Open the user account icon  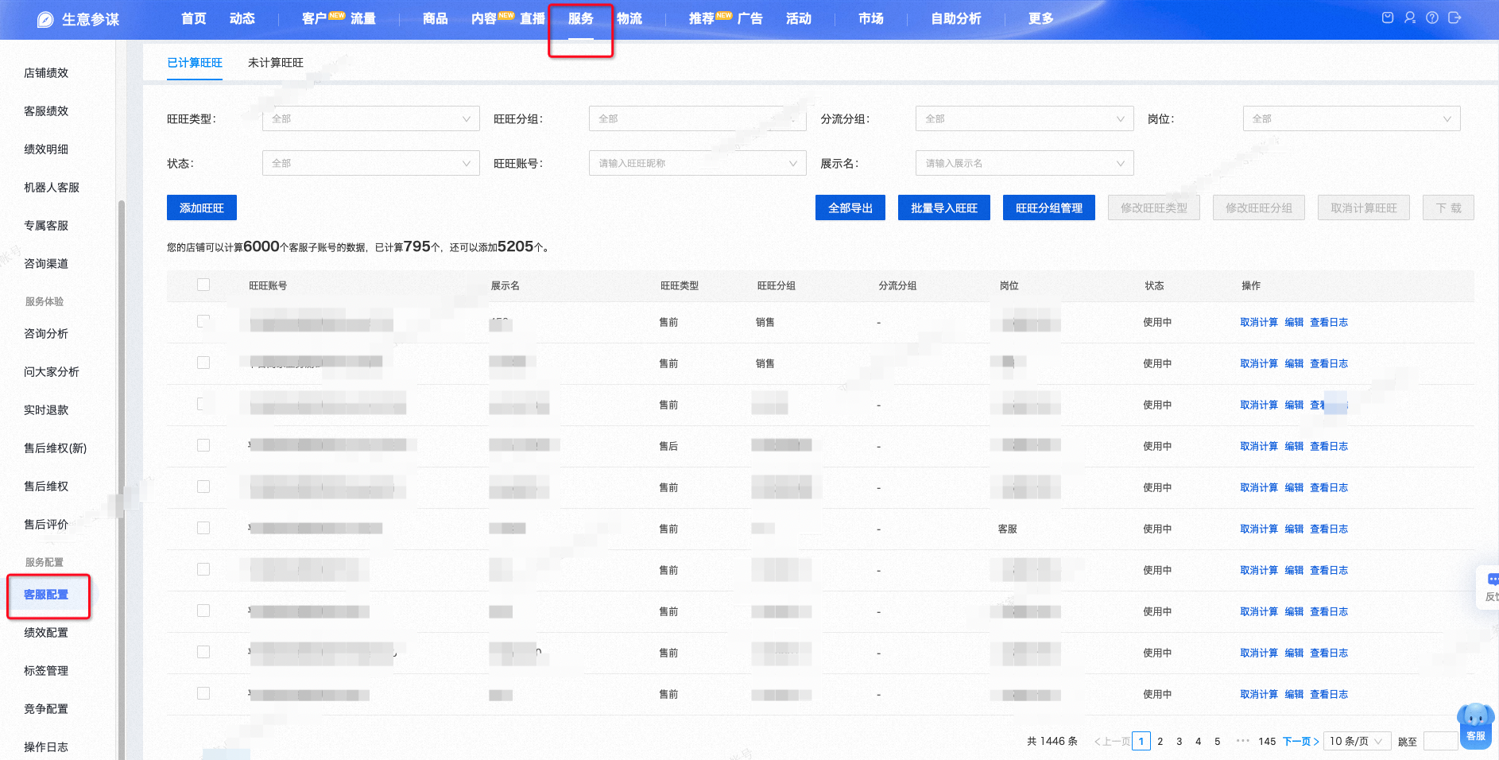click(x=1410, y=17)
